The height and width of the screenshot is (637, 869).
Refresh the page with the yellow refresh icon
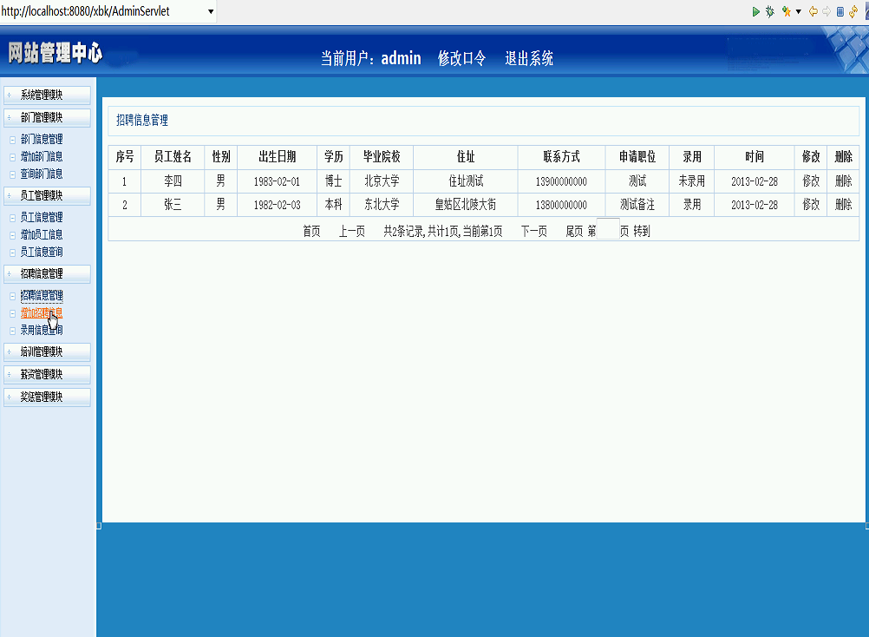[853, 11]
